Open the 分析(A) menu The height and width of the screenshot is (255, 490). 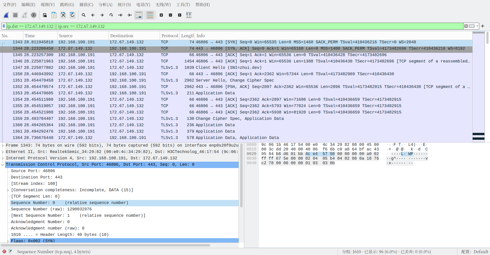(x=105, y=5)
